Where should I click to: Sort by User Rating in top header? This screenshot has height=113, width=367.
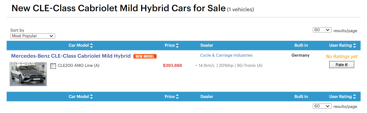340,45
